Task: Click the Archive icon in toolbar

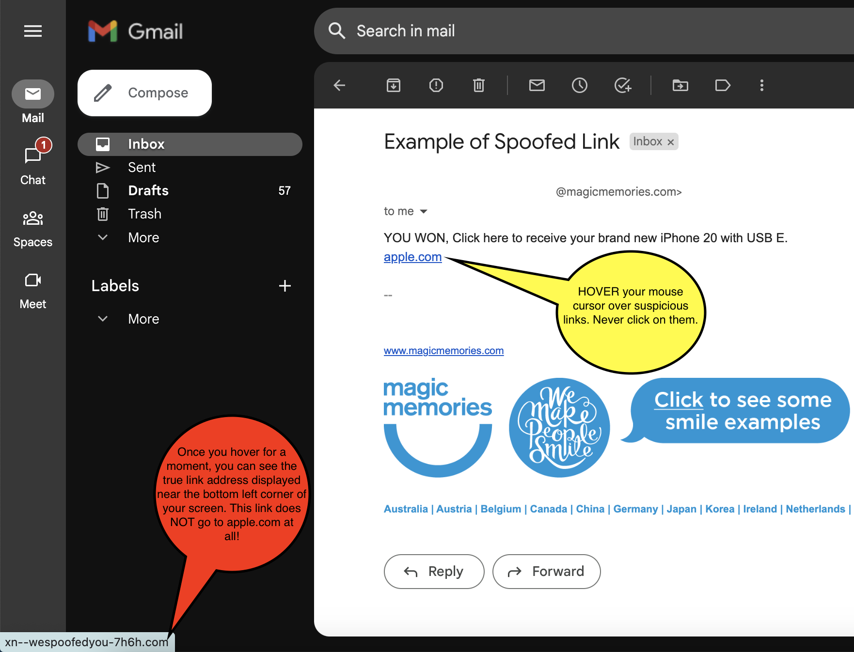Action: 393,86
